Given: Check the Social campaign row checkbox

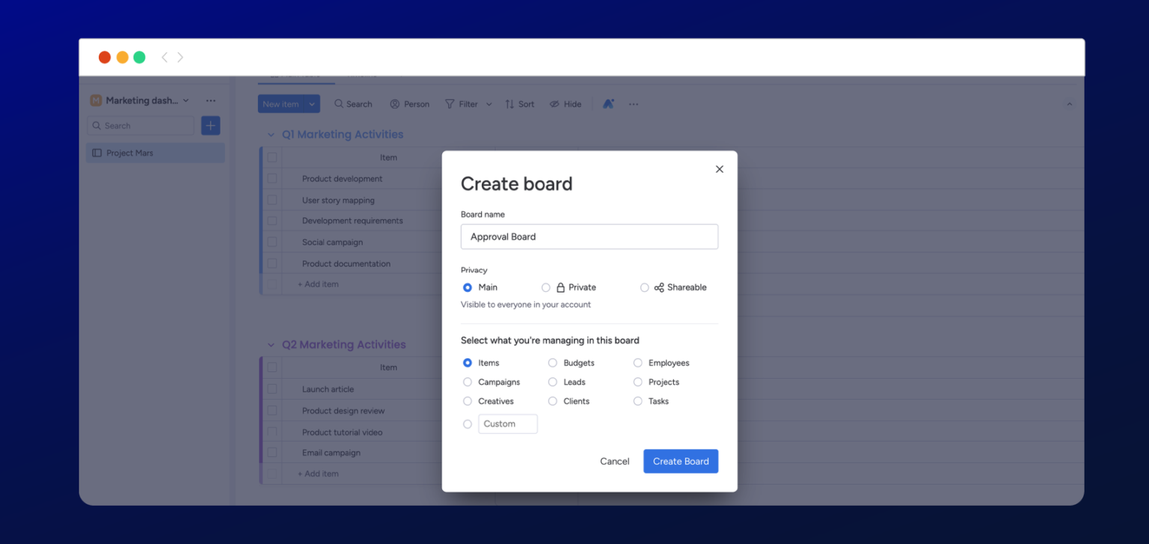Looking at the screenshot, I should [x=272, y=242].
